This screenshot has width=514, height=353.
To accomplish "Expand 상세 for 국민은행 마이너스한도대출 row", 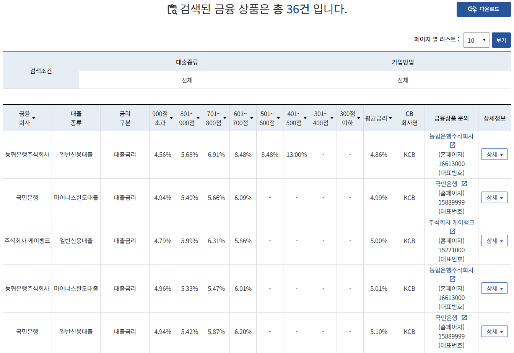I will pyautogui.click(x=494, y=198).
